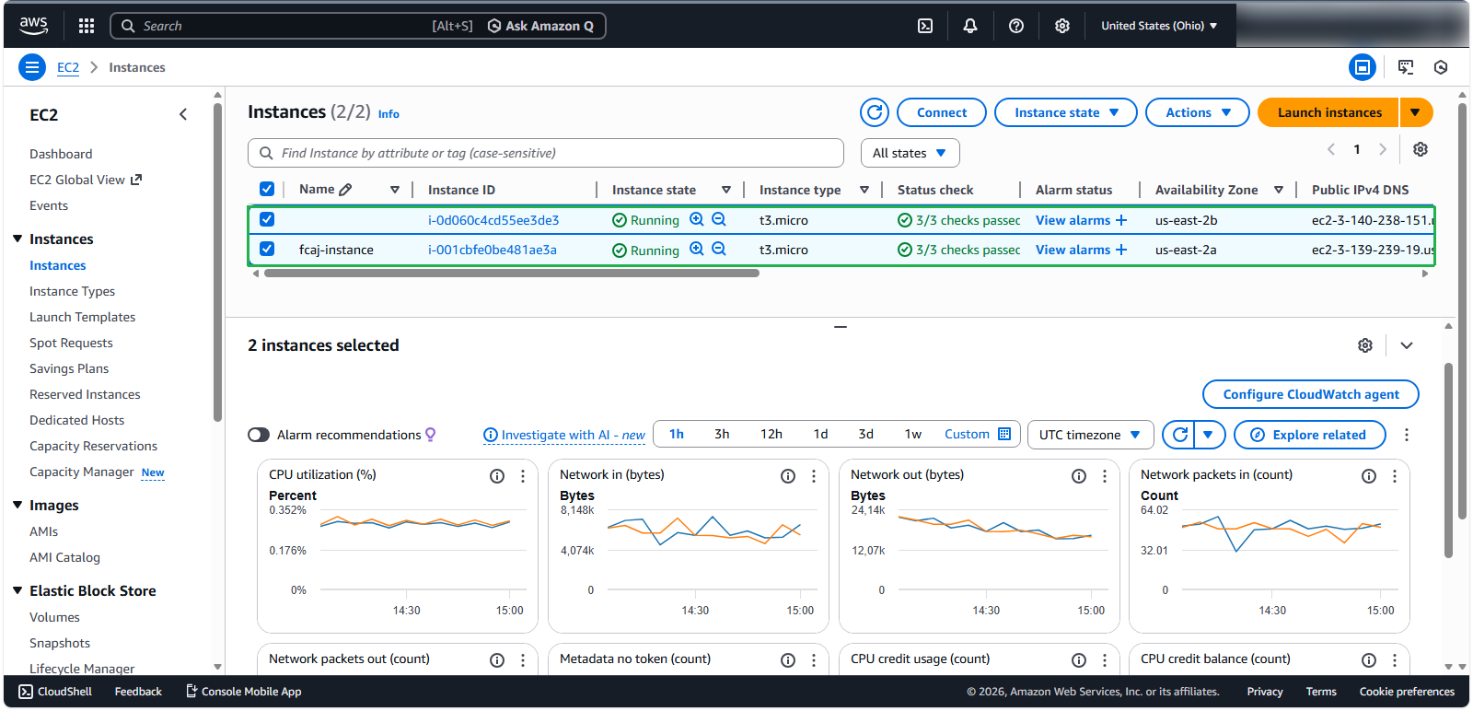1473x711 pixels.
Task: Zoom in filter on first Running state
Action: 697,219
